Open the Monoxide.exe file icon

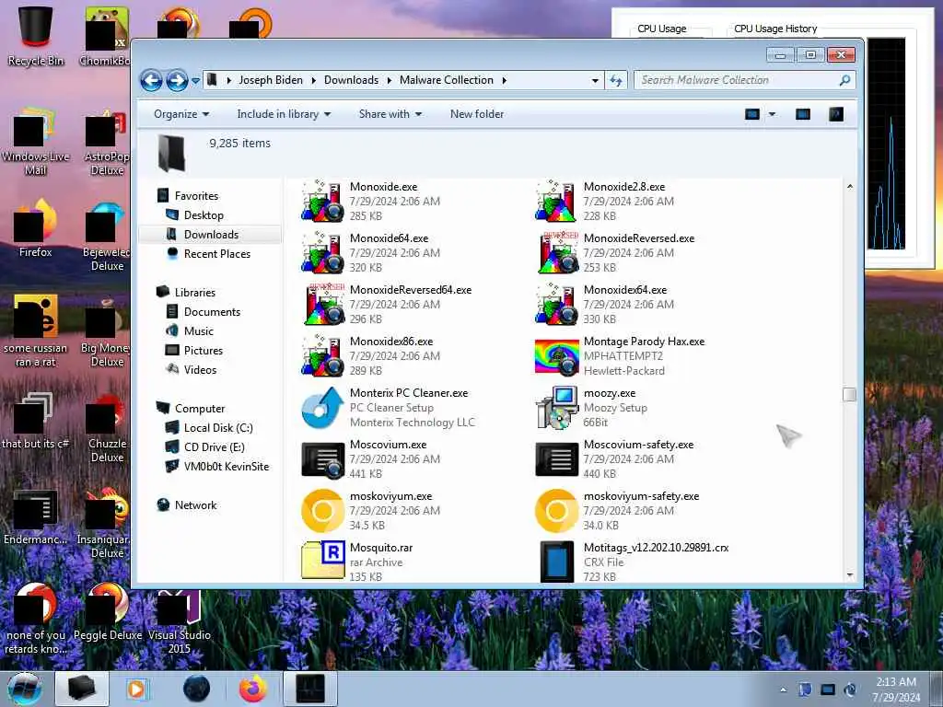(x=322, y=202)
